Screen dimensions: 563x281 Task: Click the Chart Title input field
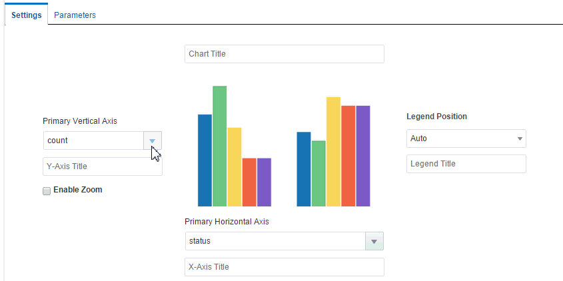click(x=284, y=54)
